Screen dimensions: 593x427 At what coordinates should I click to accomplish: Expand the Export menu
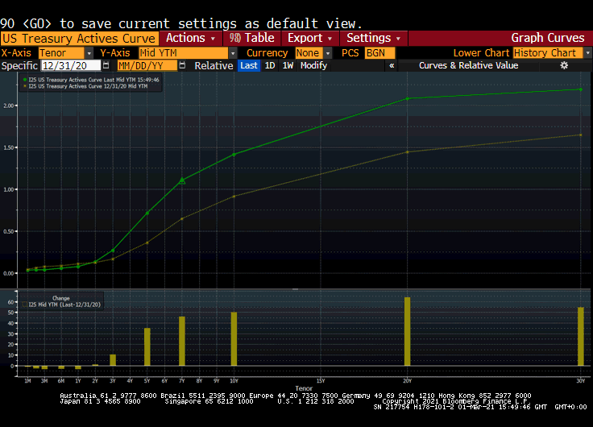[x=310, y=38]
